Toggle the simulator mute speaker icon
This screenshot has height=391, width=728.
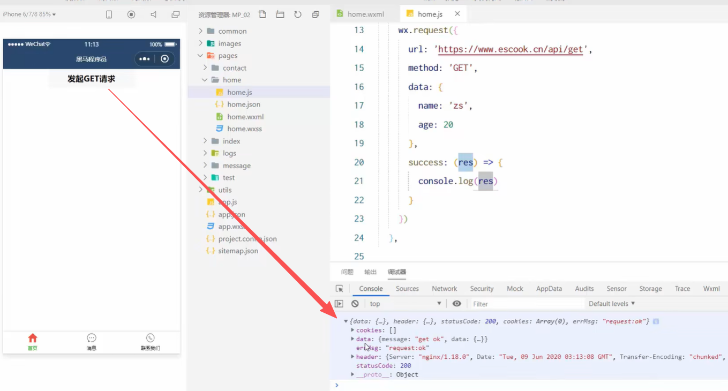click(153, 14)
